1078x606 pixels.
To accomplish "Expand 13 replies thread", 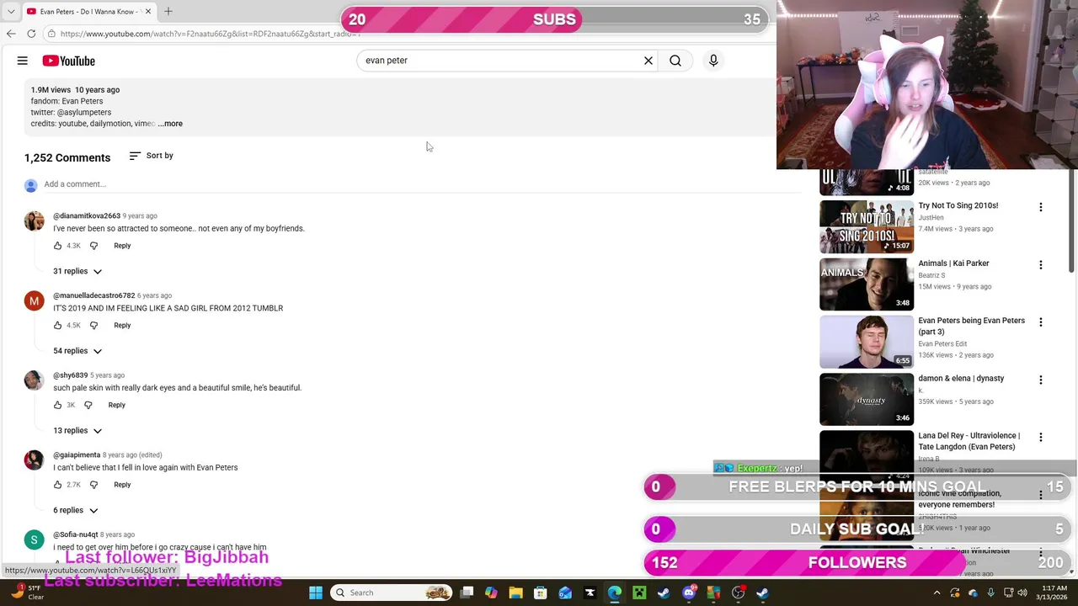I will [x=77, y=431].
